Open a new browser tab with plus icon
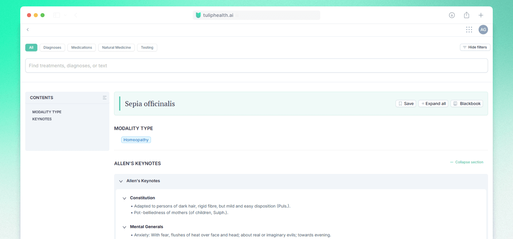Viewport: 513px width, 239px height. (481, 15)
